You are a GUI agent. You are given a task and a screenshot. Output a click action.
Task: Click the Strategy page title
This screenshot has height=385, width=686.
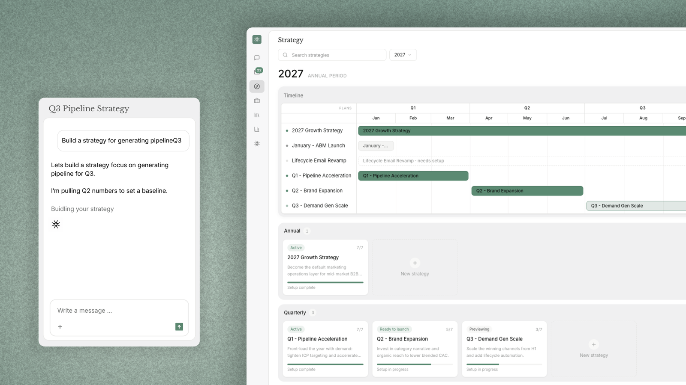coord(291,40)
